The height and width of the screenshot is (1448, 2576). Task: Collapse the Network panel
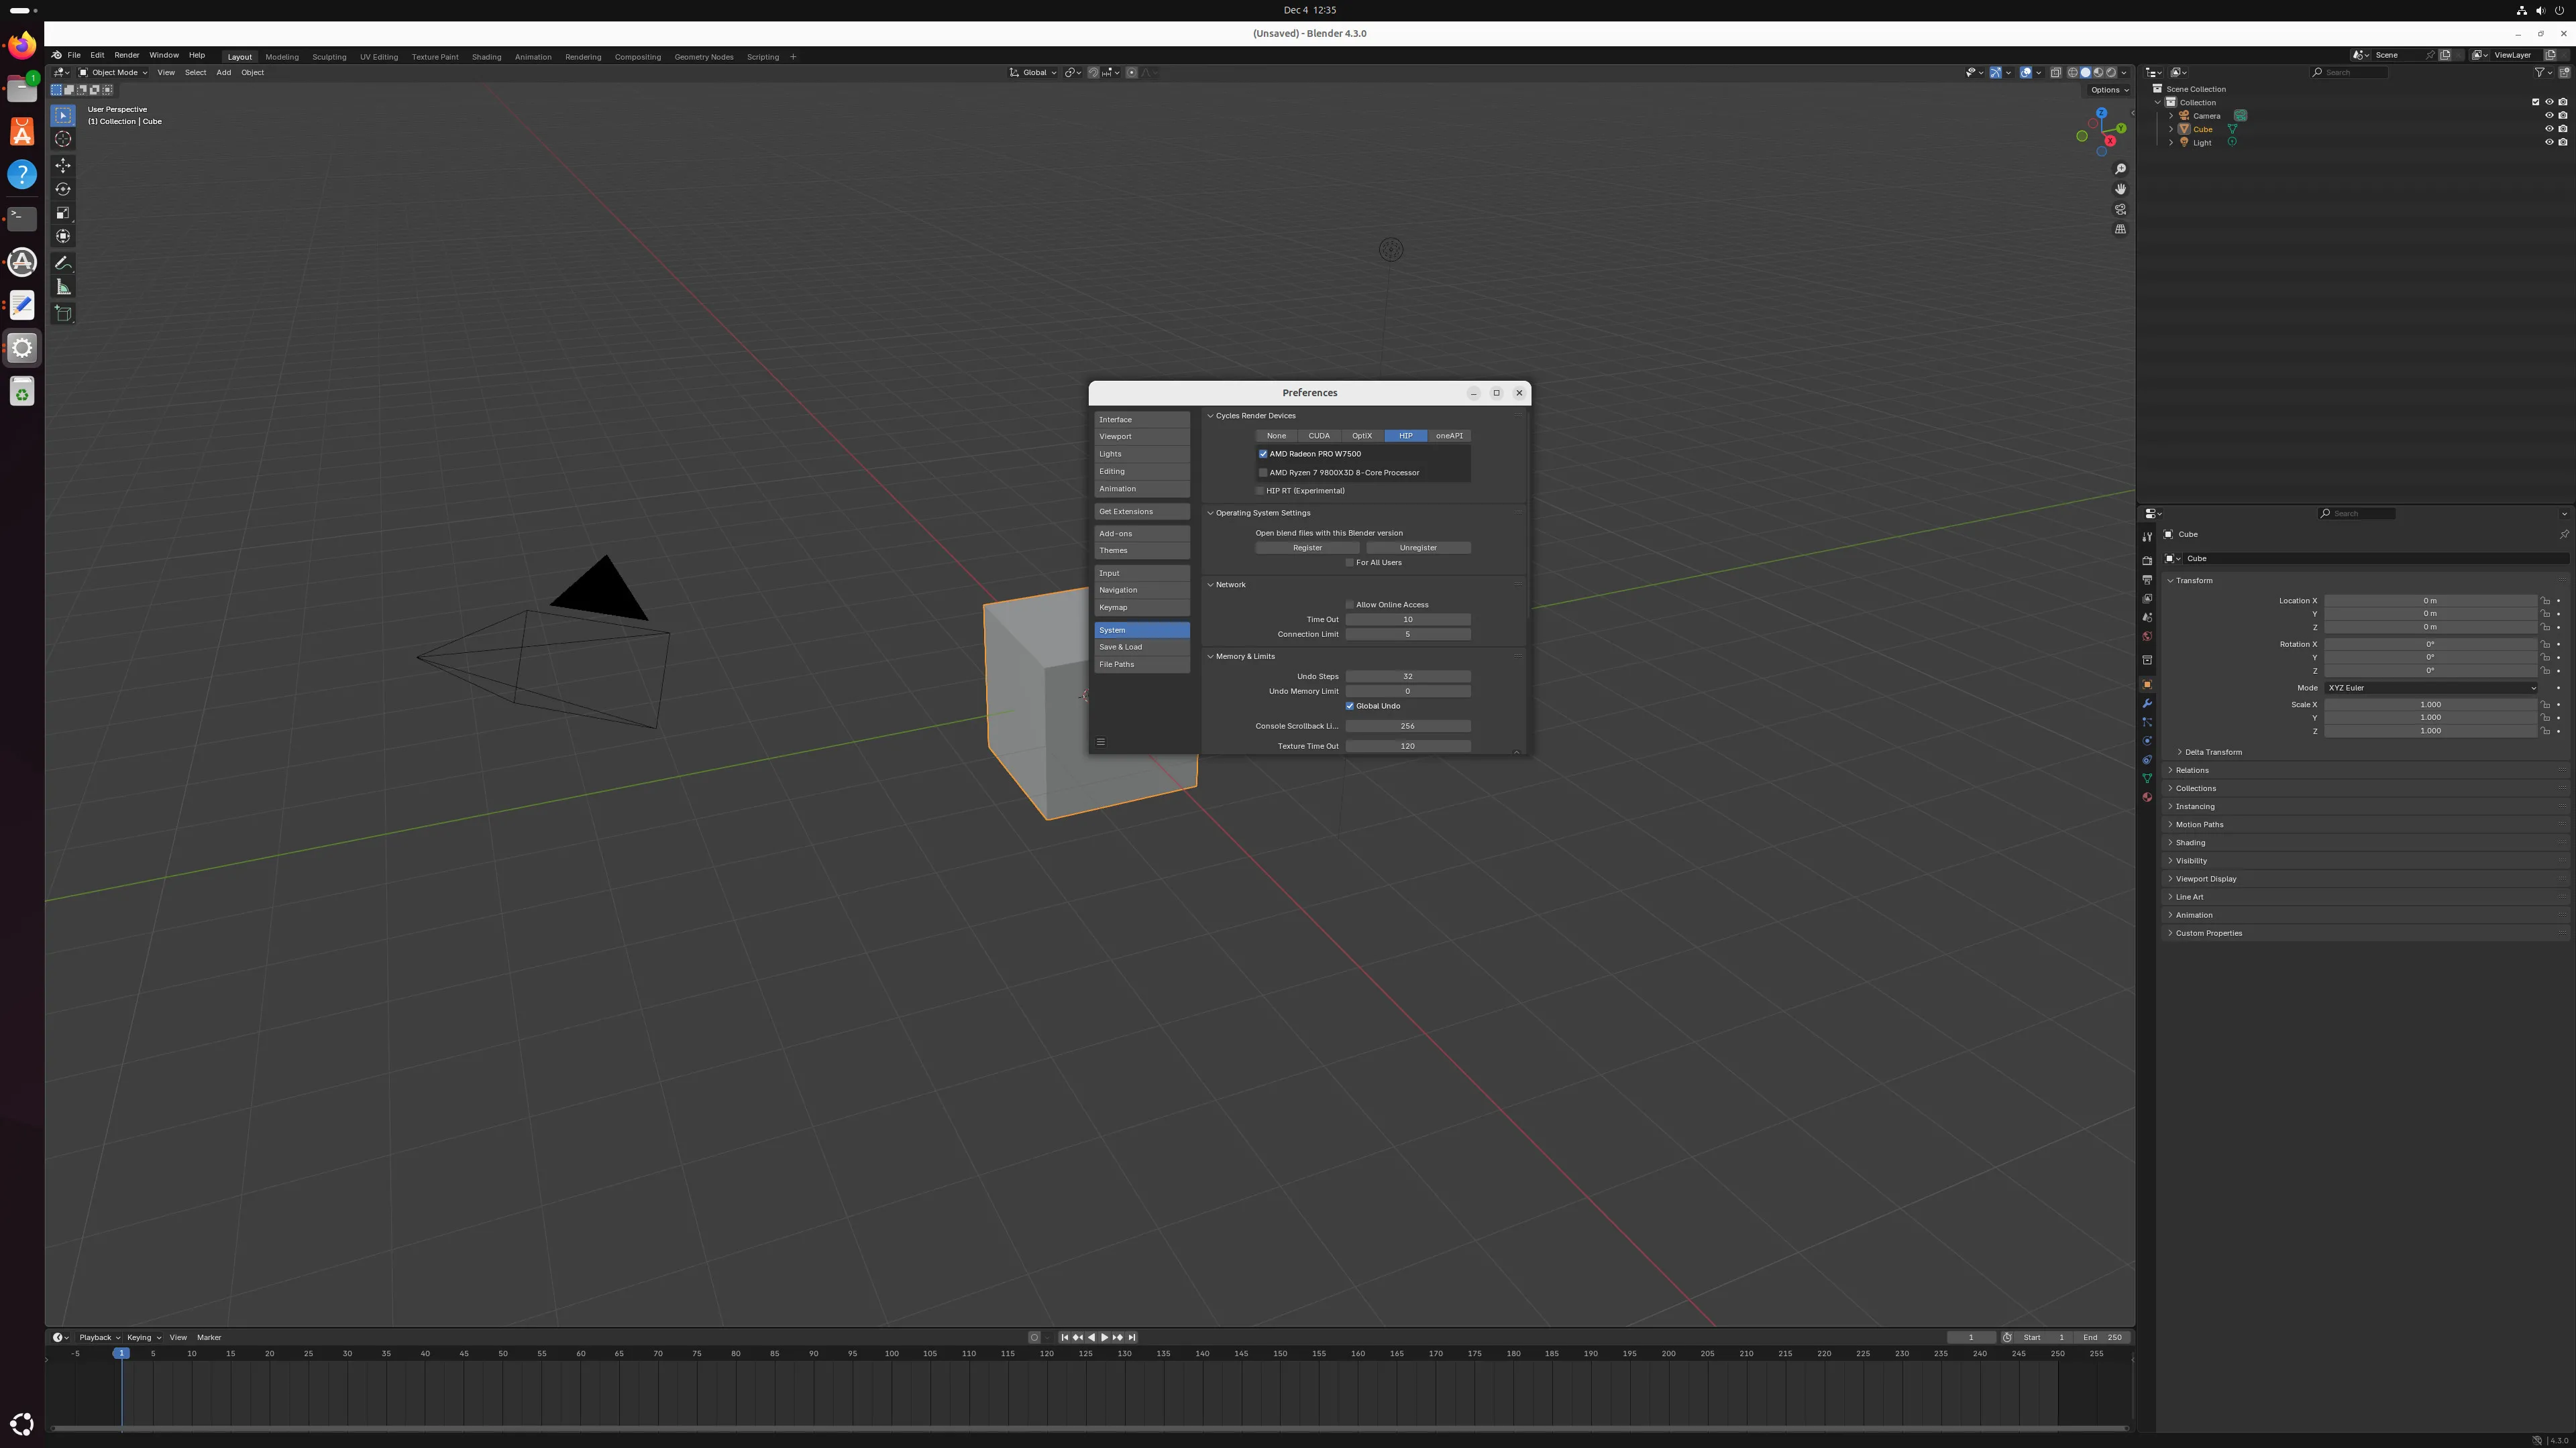pos(1210,585)
